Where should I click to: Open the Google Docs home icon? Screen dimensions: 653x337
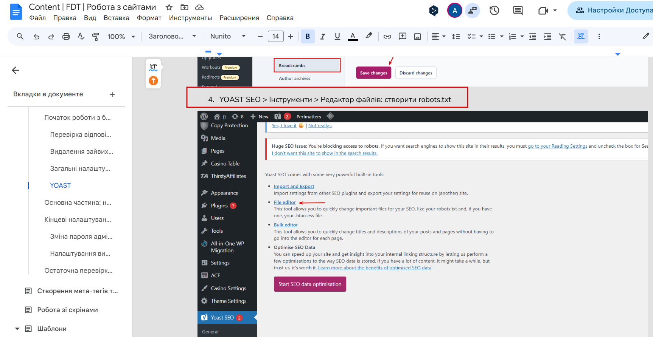[x=16, y=12]
